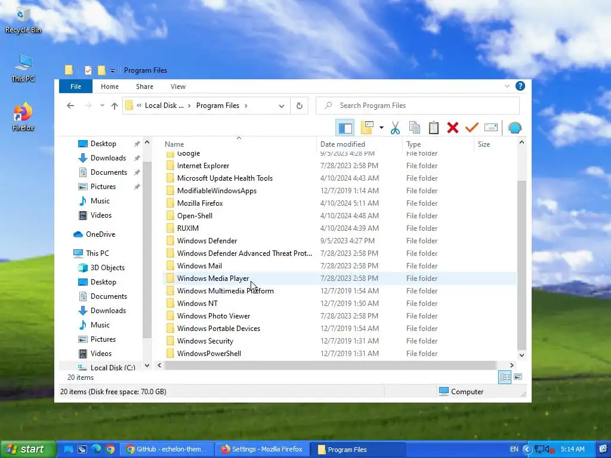611x458 pixels.
Task: Sort by the Name column header
Action: pos(239,144)
